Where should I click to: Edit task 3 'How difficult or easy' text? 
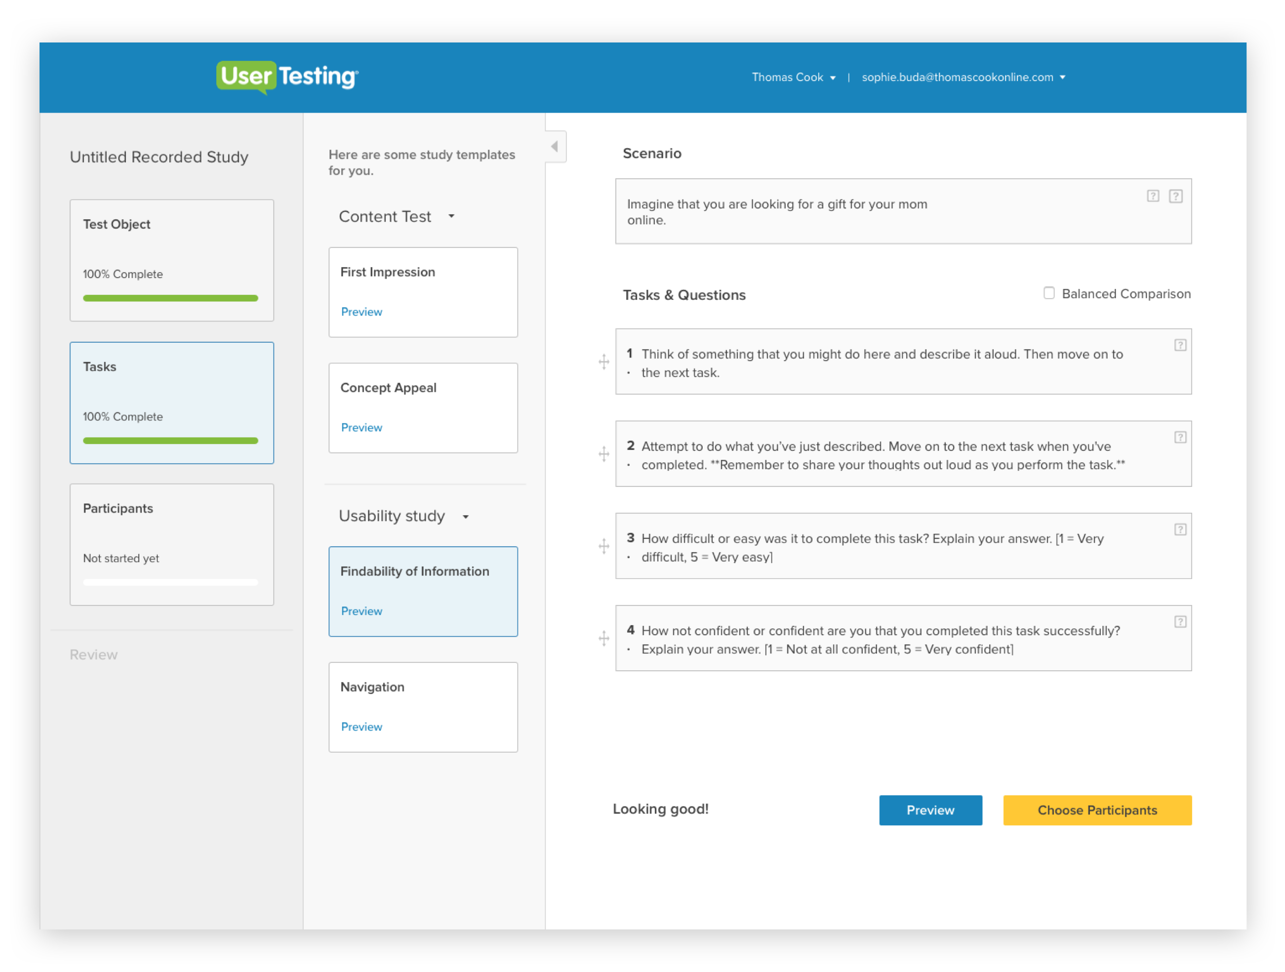click(x=903, y=546)
